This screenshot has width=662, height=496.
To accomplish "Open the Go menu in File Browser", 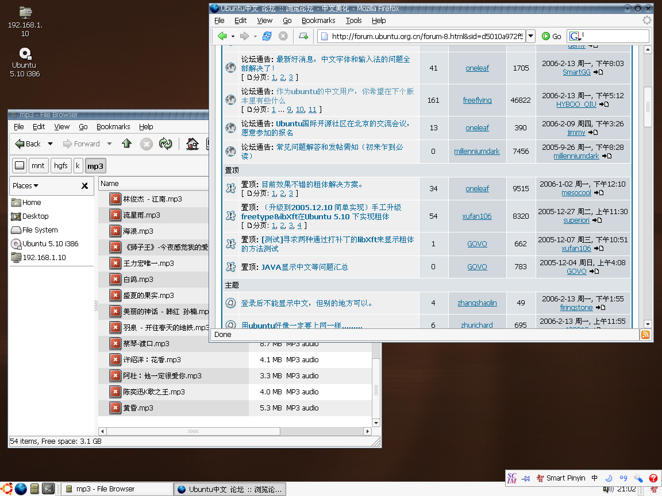I will (x=83, y=126).
